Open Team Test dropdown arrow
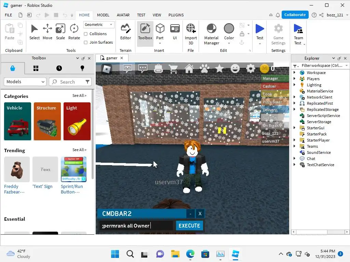This screenshot has height=262, width=350. coord(304,44)
